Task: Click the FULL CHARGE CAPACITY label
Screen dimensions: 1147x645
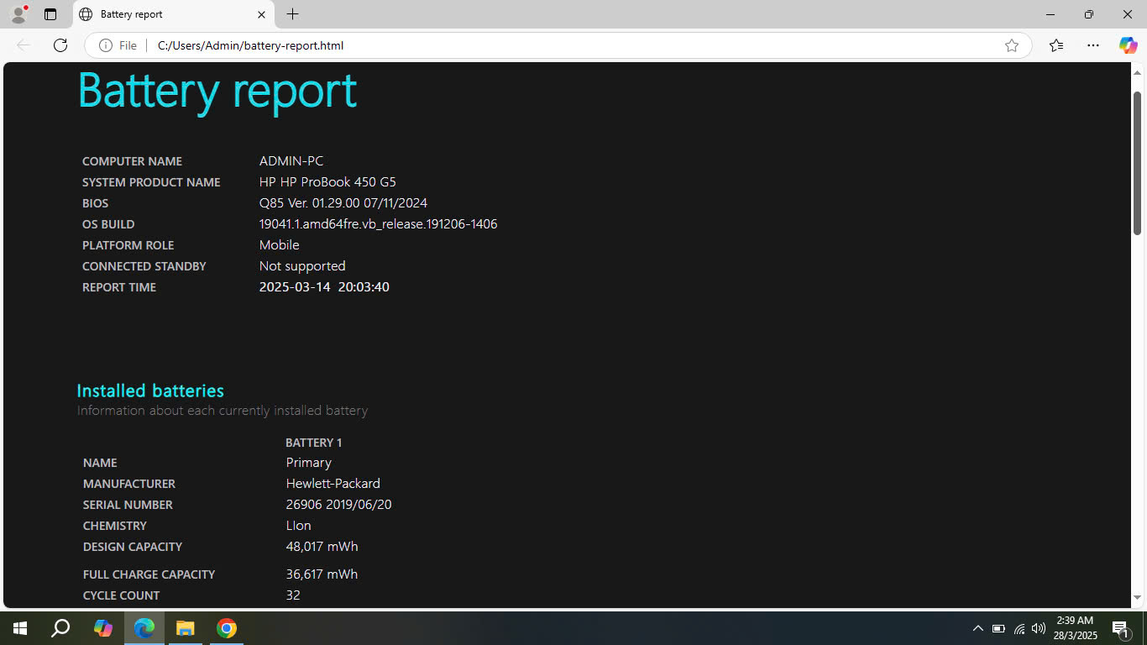Action: (x=149, y=574)
